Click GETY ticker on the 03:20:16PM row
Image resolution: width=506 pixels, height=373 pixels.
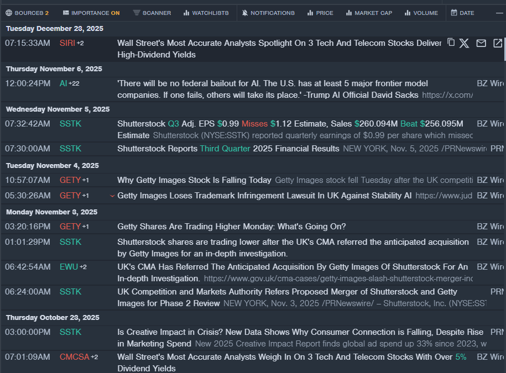(70, 227)
